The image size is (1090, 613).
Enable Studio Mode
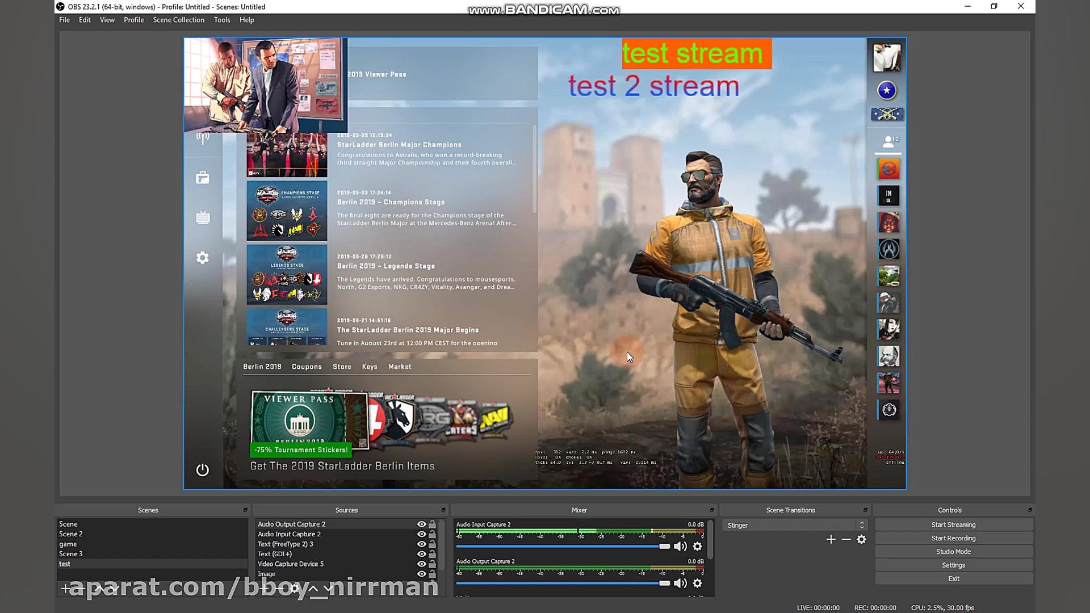tap(953, 552)
